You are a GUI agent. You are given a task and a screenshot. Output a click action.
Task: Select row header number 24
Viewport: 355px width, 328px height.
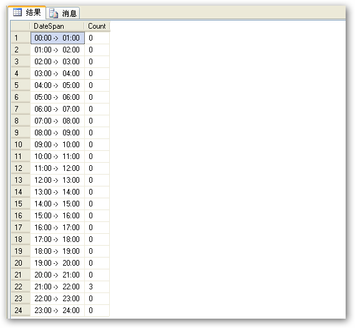[21, 311]
